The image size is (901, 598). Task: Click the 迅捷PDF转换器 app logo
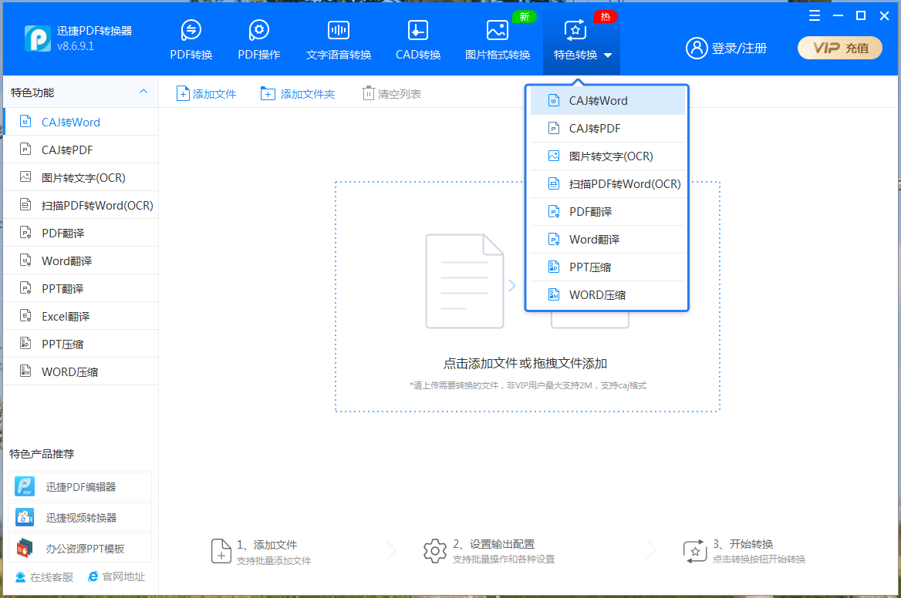pos(37,39)
